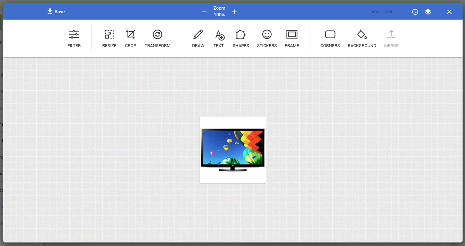Zoom out with the minus button
The width and height of the screenshot is (465, 246).
204,12
